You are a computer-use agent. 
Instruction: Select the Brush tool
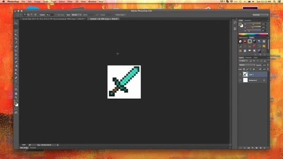coord(16,50)
